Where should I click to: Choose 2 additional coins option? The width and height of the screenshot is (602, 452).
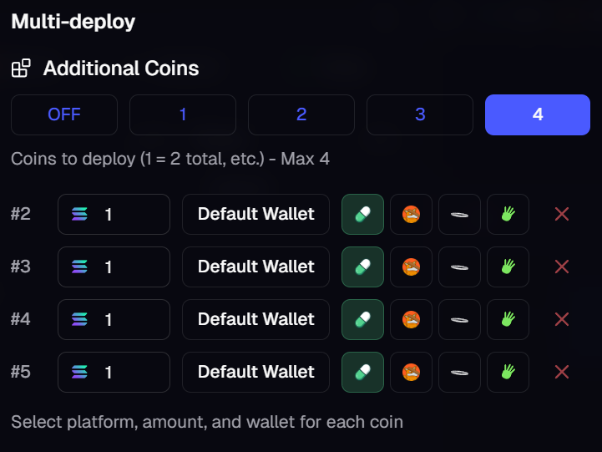(x=301, y=114)
